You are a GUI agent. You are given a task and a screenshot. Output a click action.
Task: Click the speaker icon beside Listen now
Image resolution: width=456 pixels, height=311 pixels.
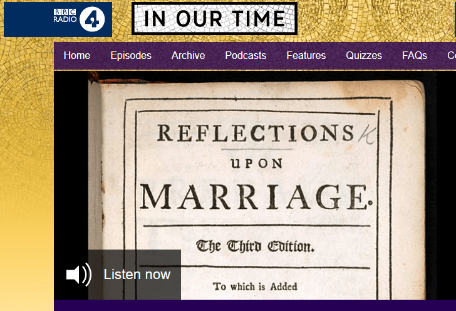point(79,274)
